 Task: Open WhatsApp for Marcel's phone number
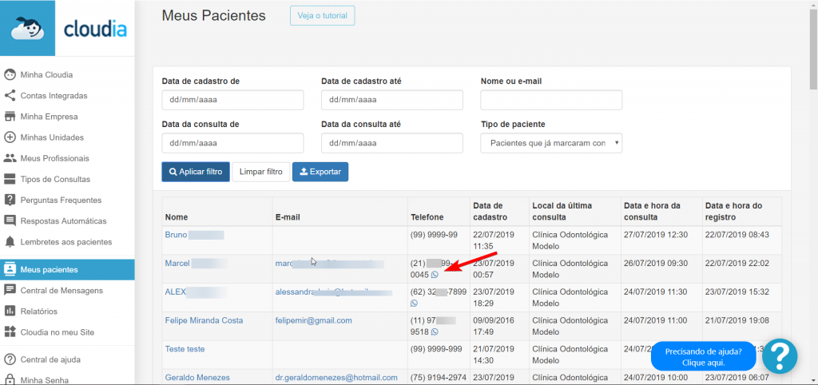[435, 275]
